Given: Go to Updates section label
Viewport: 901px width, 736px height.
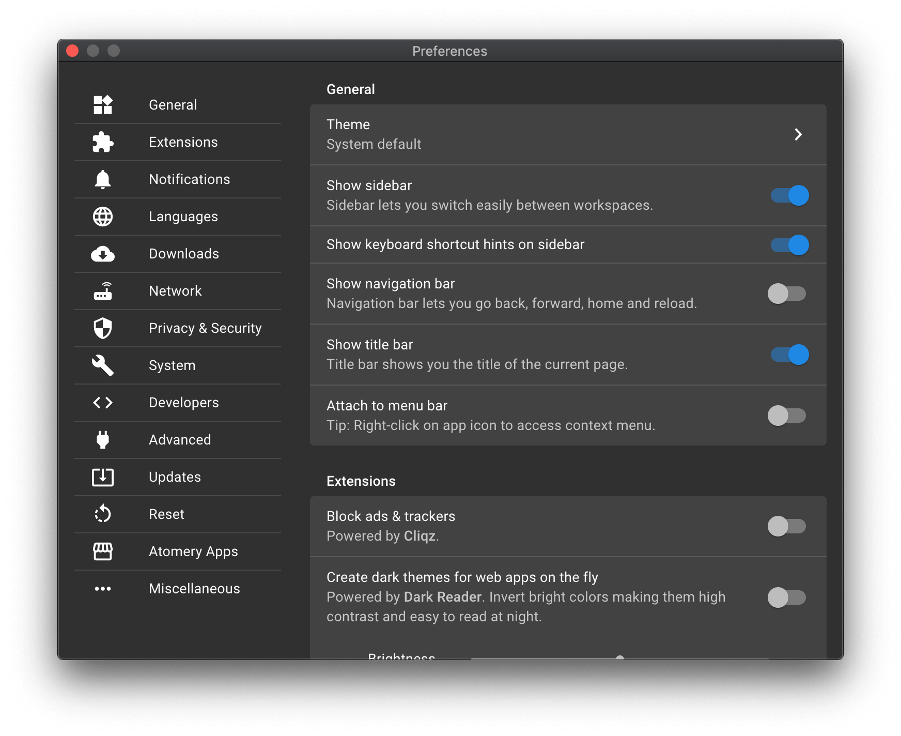Looking at the screenshot, I should (175, 477).
